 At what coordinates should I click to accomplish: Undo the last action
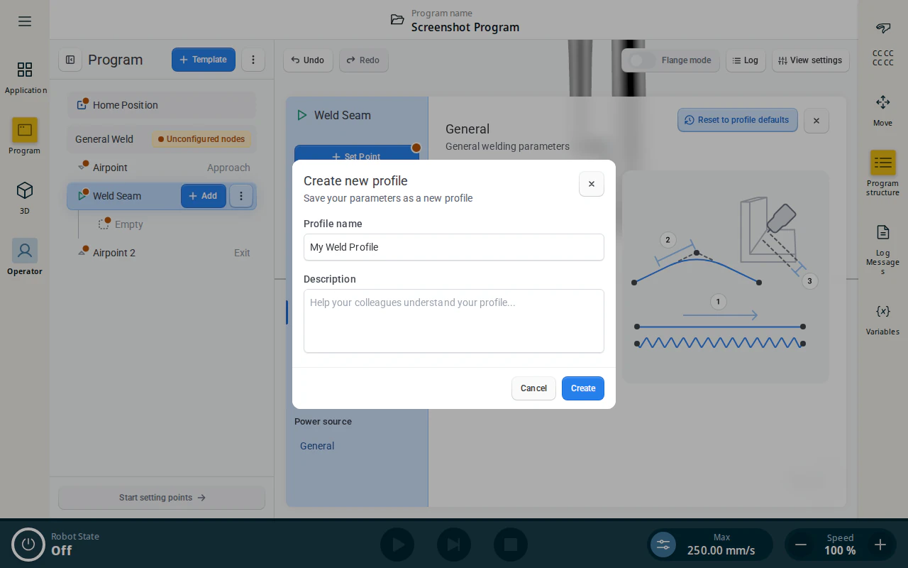pos(308,60)
